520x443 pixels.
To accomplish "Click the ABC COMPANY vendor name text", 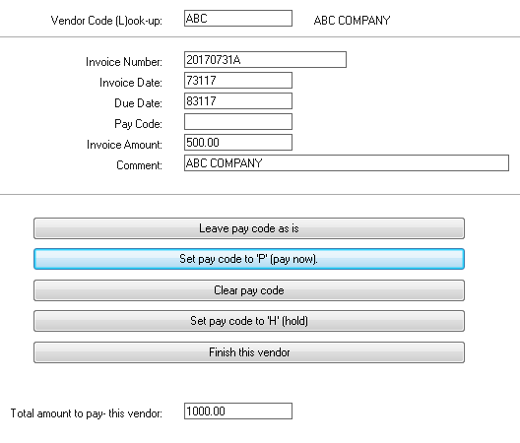I will coord(352,21).
